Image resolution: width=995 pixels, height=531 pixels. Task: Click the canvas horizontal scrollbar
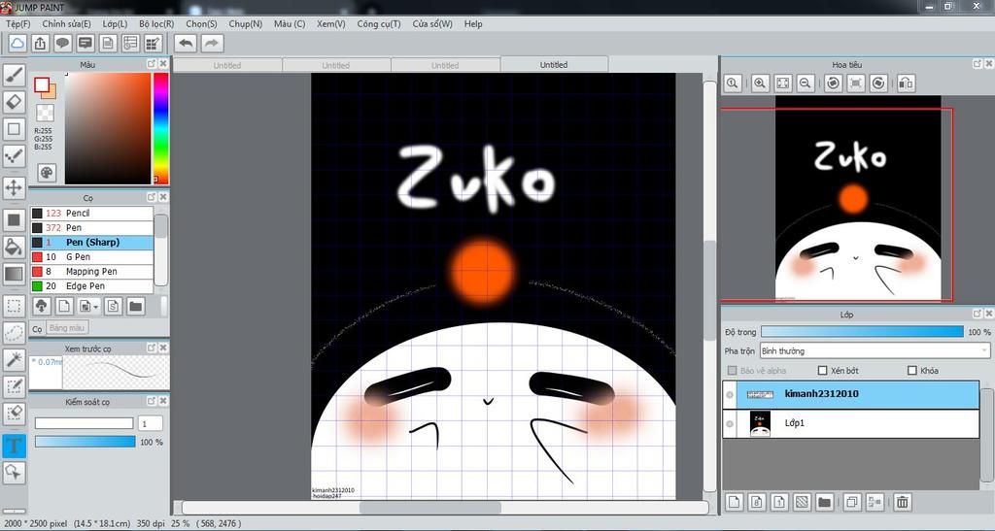point(430,508)
